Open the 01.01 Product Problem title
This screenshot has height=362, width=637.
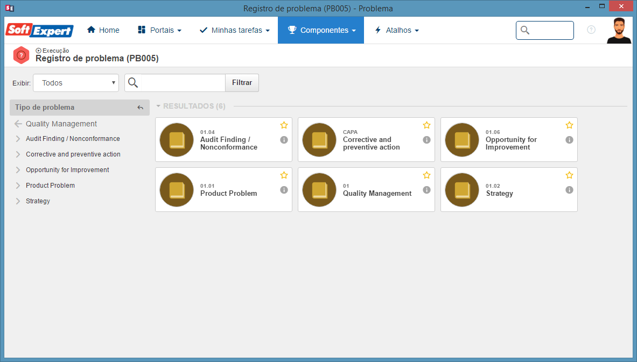228,193
